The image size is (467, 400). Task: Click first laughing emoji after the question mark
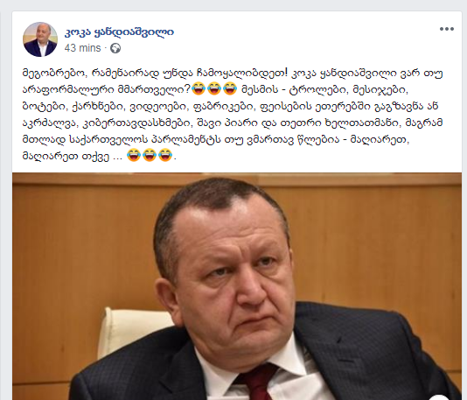click(199, 89)
